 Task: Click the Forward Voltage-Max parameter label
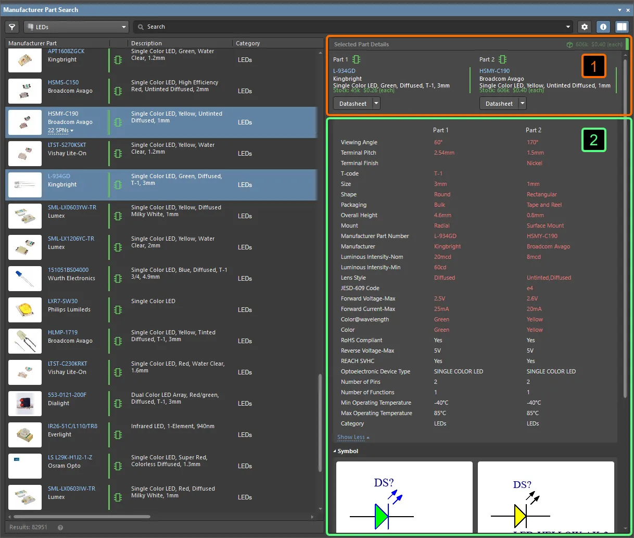(368, 298)
